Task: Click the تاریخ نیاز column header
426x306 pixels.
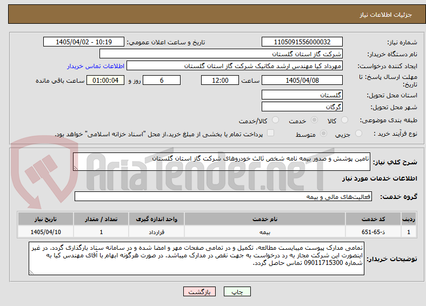Action: coord(45,219)
